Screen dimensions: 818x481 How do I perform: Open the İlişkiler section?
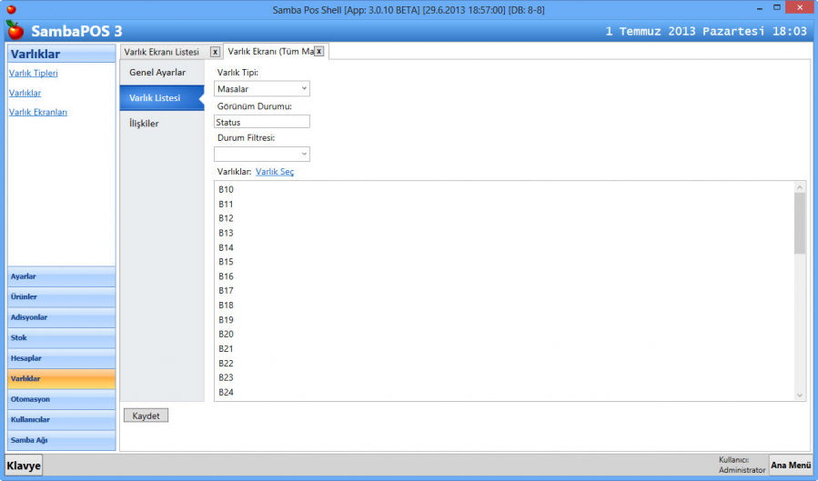(x=144, y=123)
